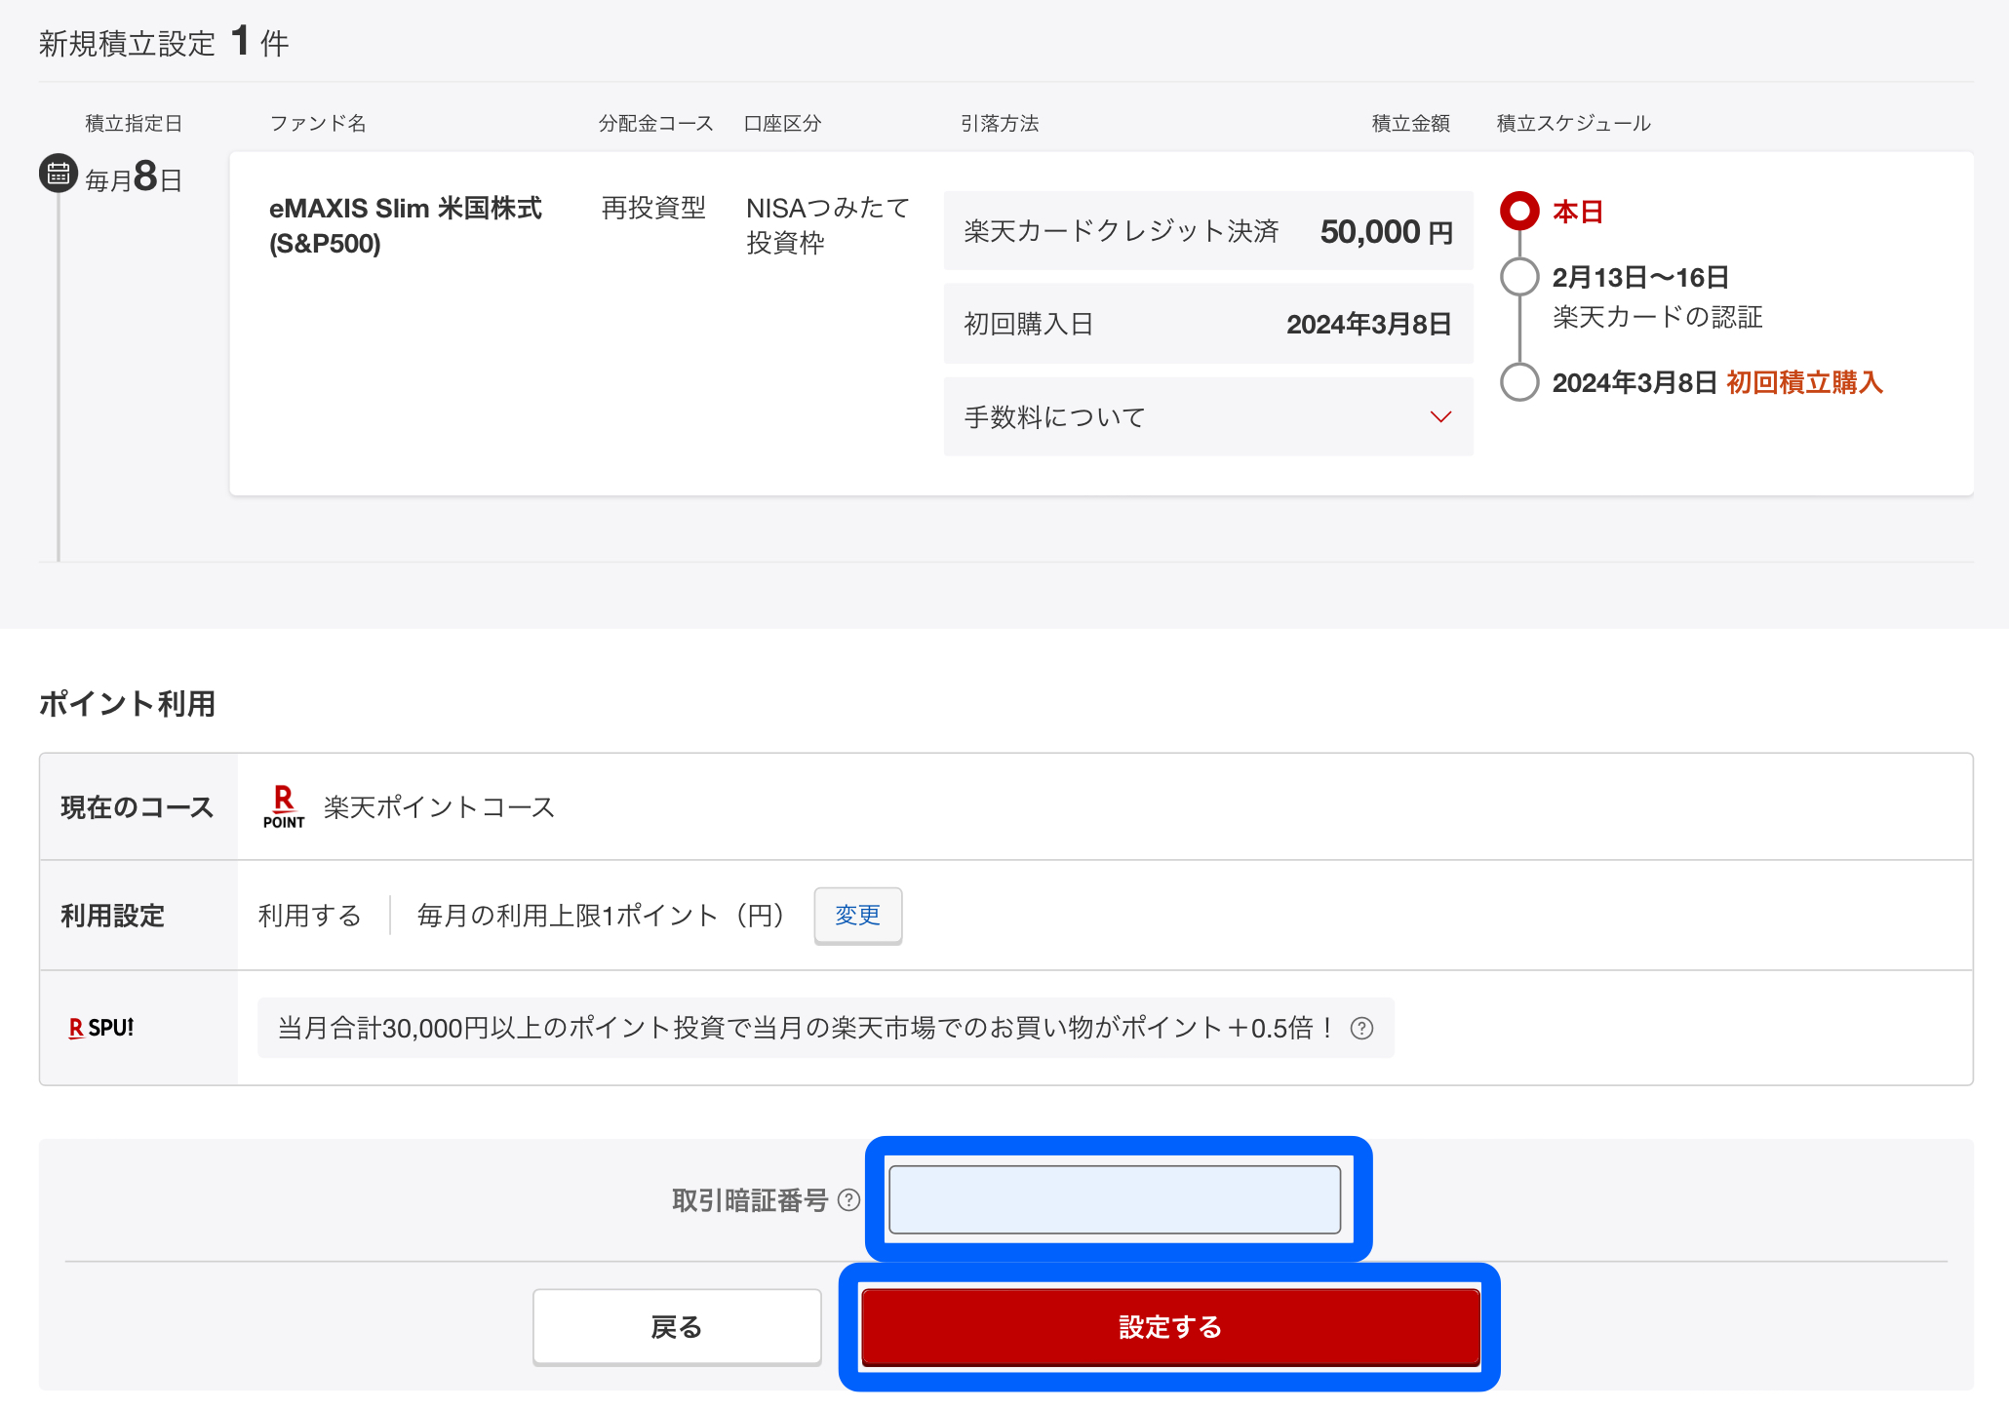
Task: Focus the 取引暗証番号 input field
Action: pyautogui.click(x=1115, y=1199)
